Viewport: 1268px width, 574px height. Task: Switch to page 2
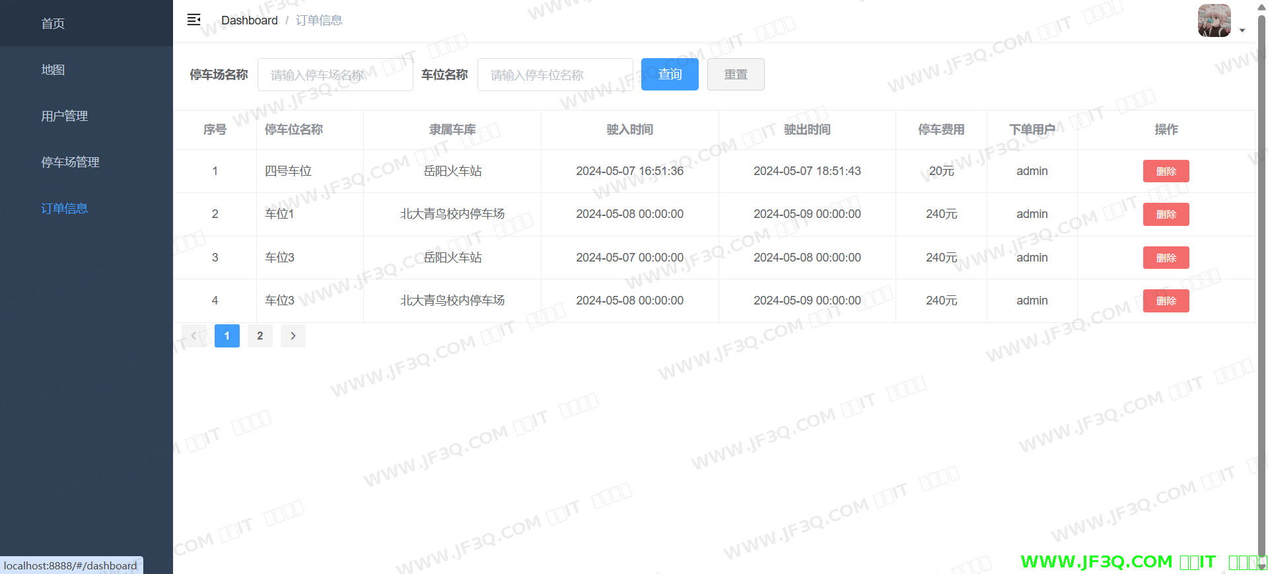point(260,336)
